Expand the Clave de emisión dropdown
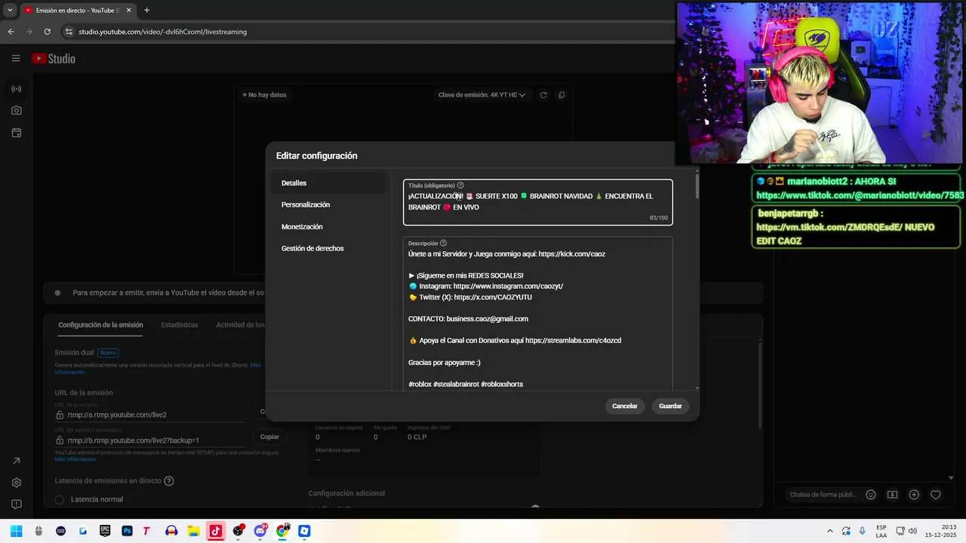 pos(481,95)
